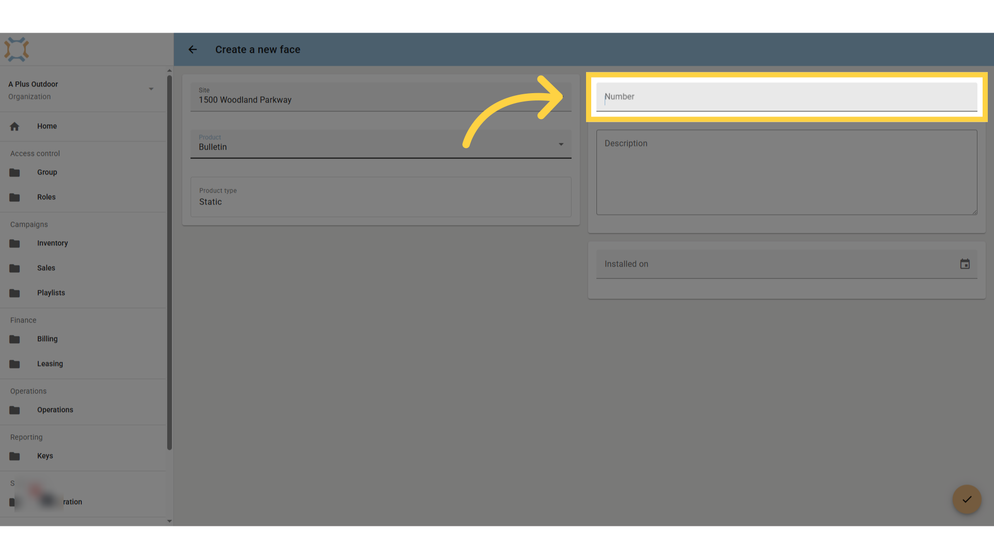Viewport: 994px width, 559px height.
Task: Click the Inventory folder icon
Action: click(x=14, y=243)
